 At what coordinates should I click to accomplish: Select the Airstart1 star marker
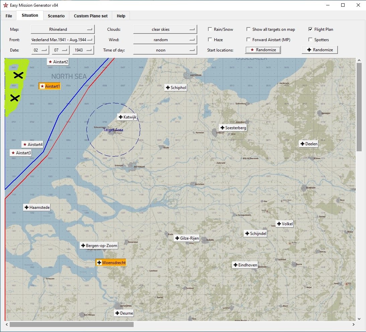[50, 86]
